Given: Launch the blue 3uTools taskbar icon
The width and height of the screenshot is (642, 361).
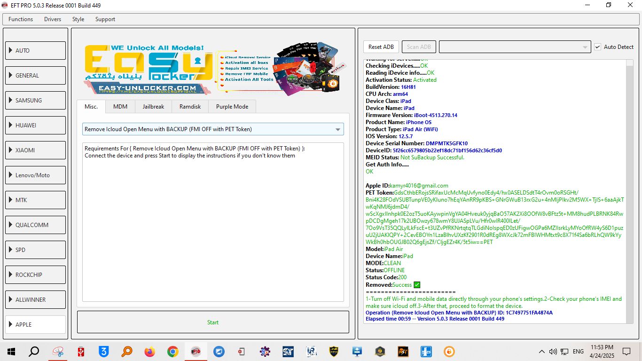Looking at the screenshot, I should pos(104,351).
